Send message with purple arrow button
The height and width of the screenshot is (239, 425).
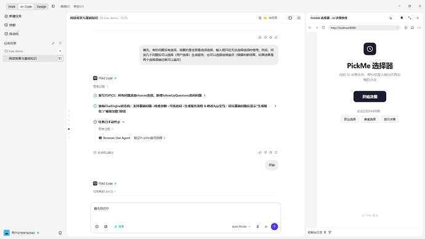click(274, 227)
